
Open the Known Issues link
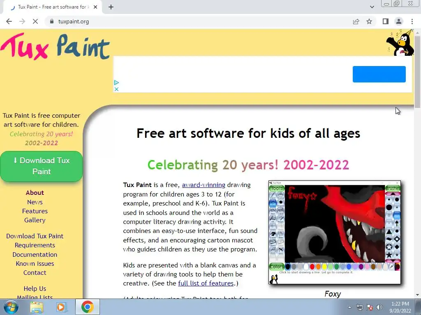[35, 264]
